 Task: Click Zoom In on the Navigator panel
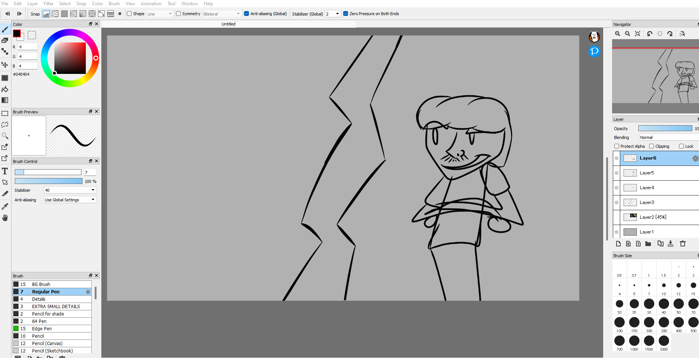pyautogui.click(x=618, y=34)
